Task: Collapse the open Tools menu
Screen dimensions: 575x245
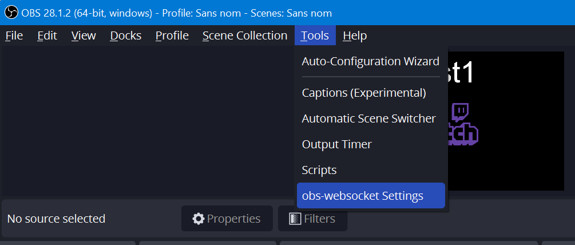Action: point(315,35)
